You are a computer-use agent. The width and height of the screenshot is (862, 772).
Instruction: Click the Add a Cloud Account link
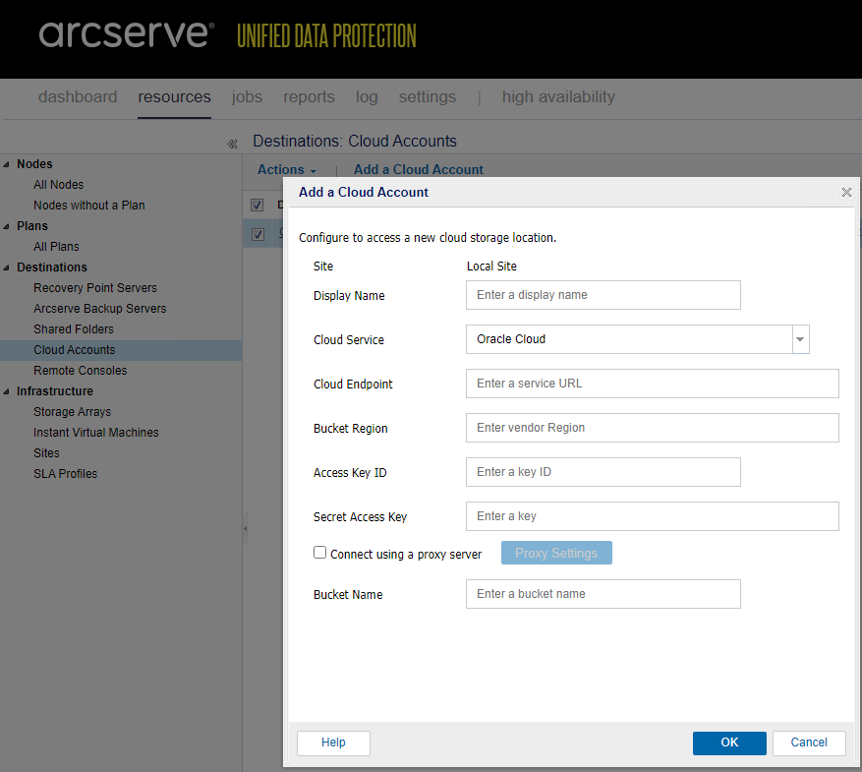coord(419,169)
